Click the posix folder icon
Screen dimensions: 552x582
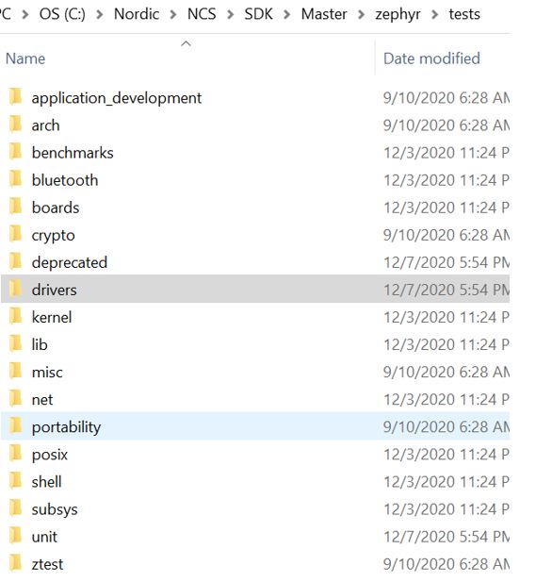[16, 454]
